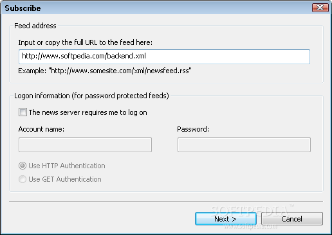Click the "Use GET Authentication" label text
The height and width of the screenshot is (235, 332).
tap(65, 179)
